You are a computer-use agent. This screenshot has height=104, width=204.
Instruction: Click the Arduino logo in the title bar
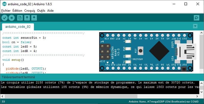click(4, 4)
